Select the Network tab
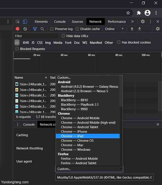The width and height of the screenshot is (162, 185). pyautogui.click(x=96, y=22)
